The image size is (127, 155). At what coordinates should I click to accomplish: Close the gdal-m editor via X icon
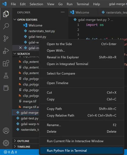click(x=20, y=48)
